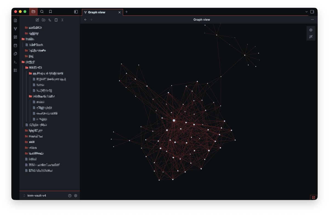Open graph settings gear
The width and height of the screenshot is (329, 215).
[311, 30]
